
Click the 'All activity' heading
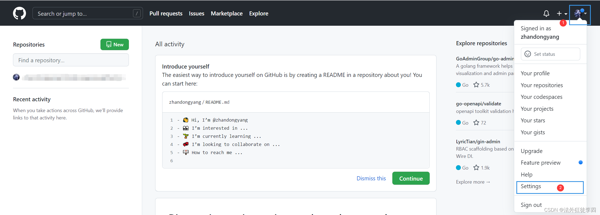170,44
